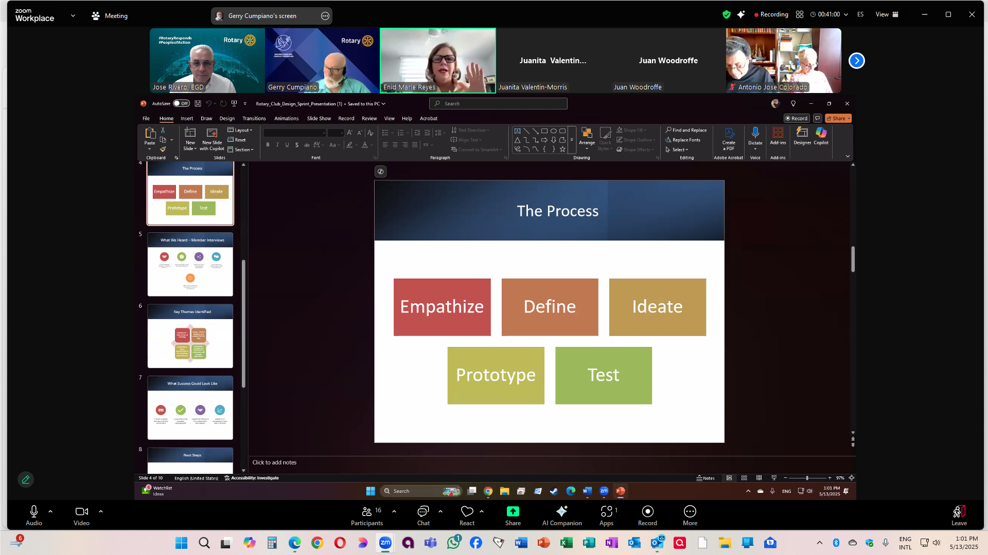The image size is (988, 555).
Task: Toggle camera with Video button
Action: click(x=81, y=512)
